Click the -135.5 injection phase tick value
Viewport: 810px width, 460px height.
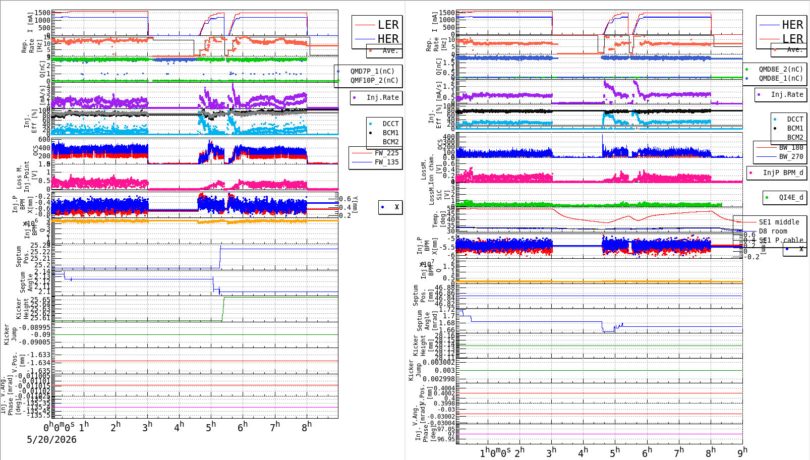[x=38, y=415]
